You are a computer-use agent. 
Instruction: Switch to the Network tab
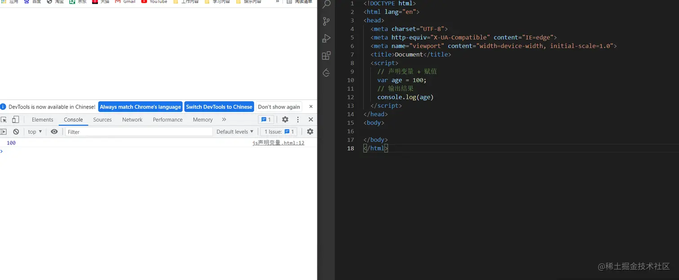(132, 119)
